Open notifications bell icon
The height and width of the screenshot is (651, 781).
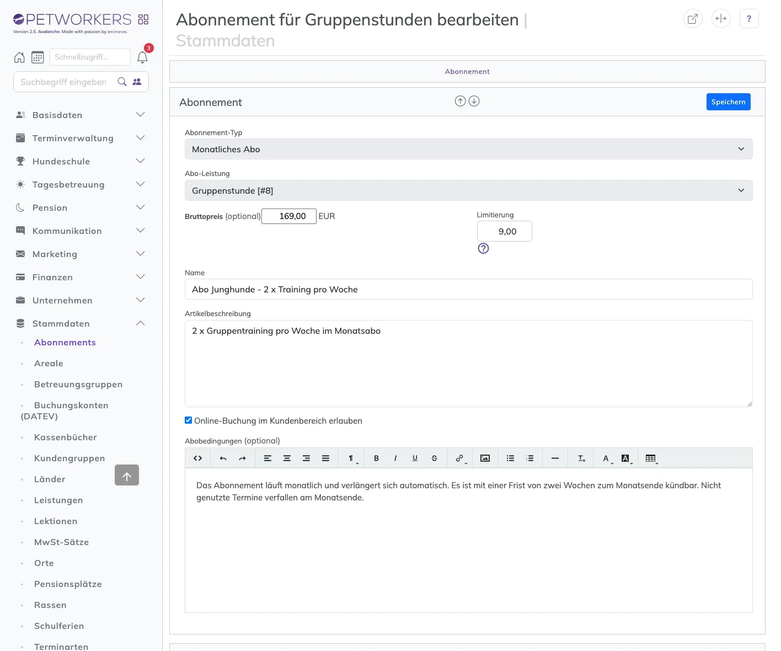(x=142, y=57)
